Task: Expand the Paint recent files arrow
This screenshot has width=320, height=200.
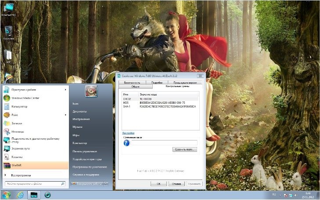Action: click(65, 115)
